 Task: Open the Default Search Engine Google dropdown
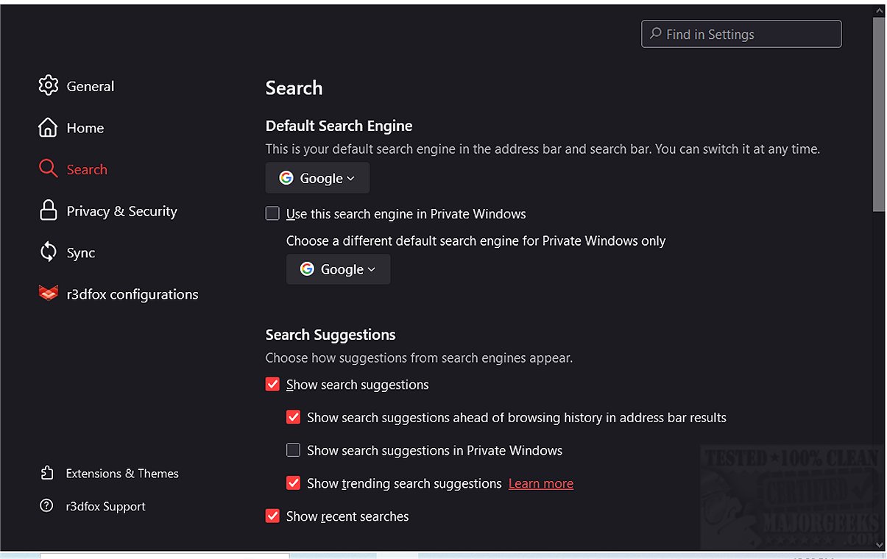(317, 178)
